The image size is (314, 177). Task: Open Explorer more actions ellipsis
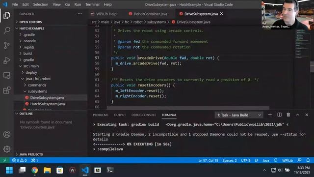pyautogui.click(x=79, y=14)
